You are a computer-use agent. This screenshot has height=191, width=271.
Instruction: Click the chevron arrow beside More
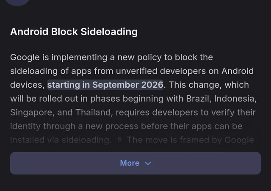point(148,163)
